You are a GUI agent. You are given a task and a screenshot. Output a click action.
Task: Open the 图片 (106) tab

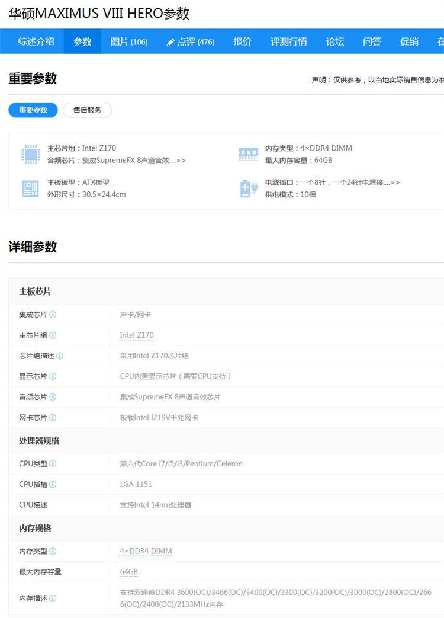click(128, 41)
